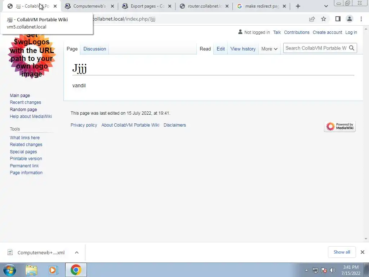Select the Page tab
This screenshot has width=369, height=277.
pos(72,49)
